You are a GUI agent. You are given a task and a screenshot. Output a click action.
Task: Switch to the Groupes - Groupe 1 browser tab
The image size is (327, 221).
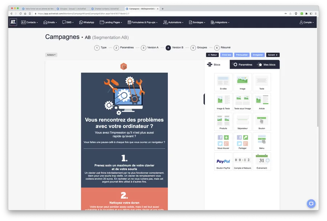(72, 9)
